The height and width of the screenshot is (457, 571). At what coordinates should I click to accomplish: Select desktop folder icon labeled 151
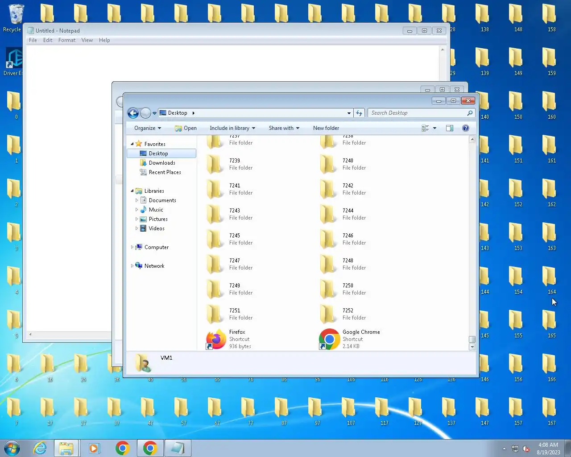tap(516, 145)
